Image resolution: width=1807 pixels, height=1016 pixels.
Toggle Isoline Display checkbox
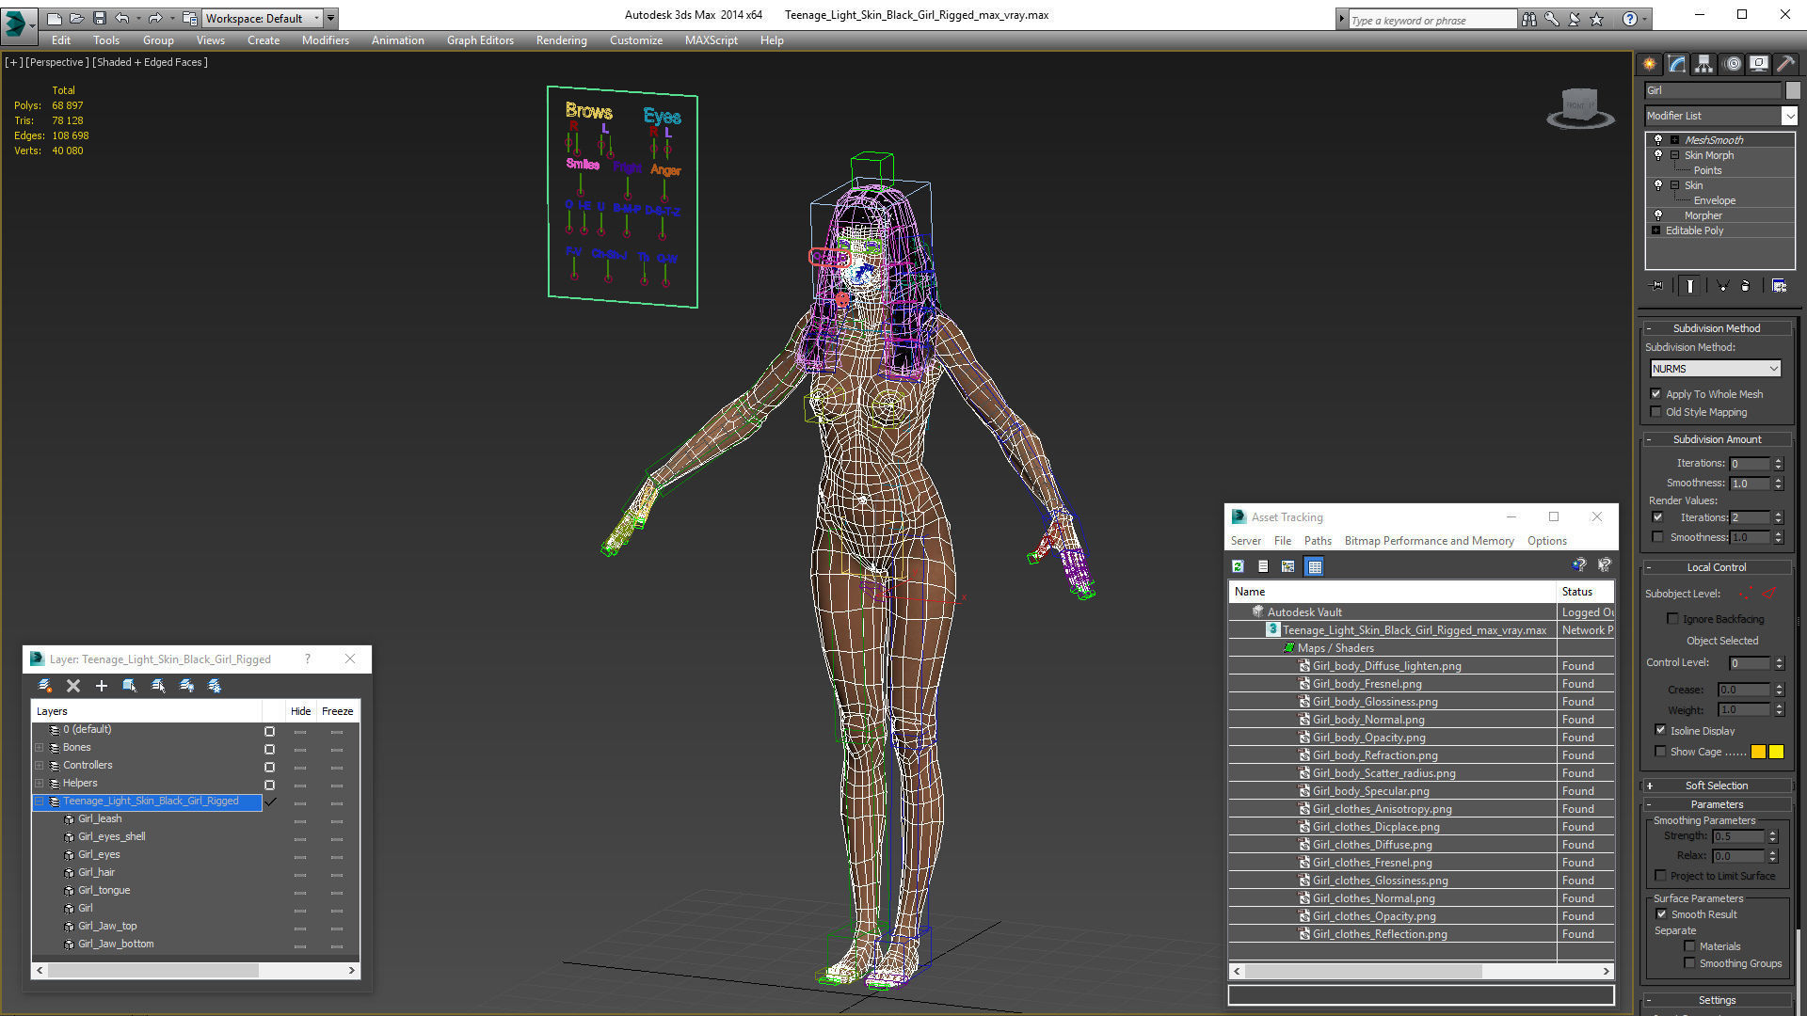(1660, 731)
